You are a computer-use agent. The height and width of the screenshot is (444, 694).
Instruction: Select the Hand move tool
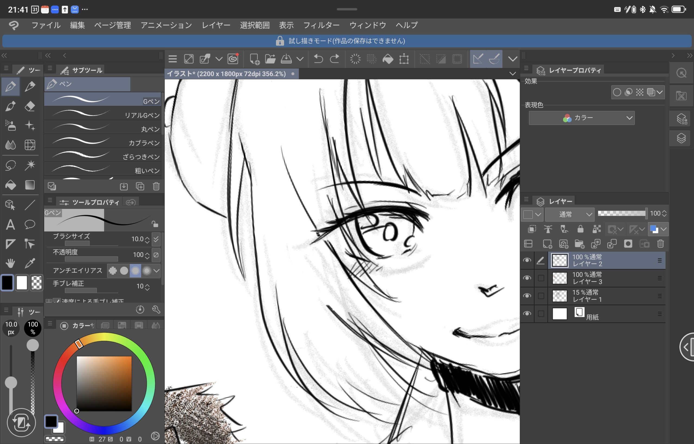[10, 263]
